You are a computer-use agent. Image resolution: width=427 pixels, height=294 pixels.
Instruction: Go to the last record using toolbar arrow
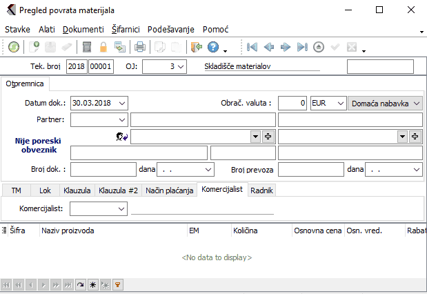[301, 47]
